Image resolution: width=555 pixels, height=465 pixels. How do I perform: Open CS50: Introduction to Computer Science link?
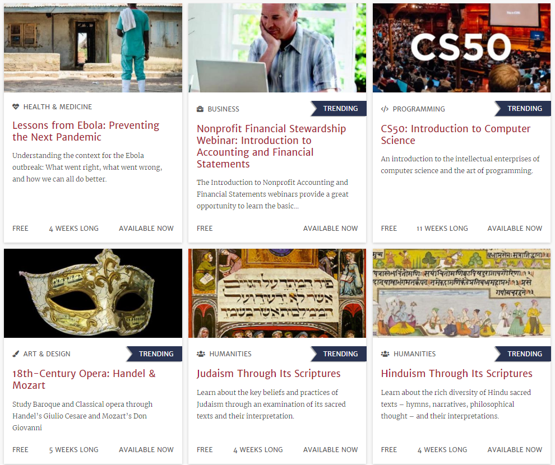click(456, 134)
